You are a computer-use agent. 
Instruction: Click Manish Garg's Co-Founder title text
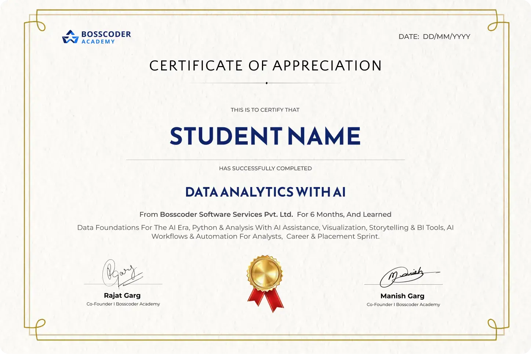(403, 304)
